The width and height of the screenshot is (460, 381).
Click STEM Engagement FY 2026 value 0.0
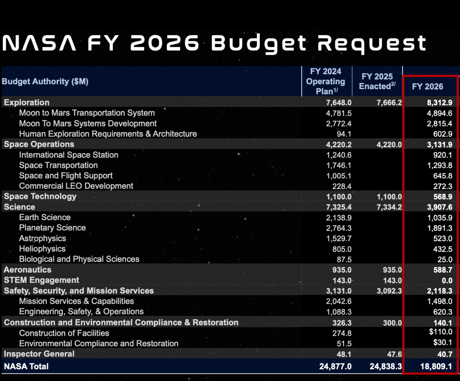point(447,281)
